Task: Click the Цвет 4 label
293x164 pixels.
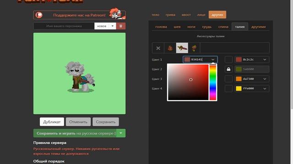Action: tap(157, 88)
